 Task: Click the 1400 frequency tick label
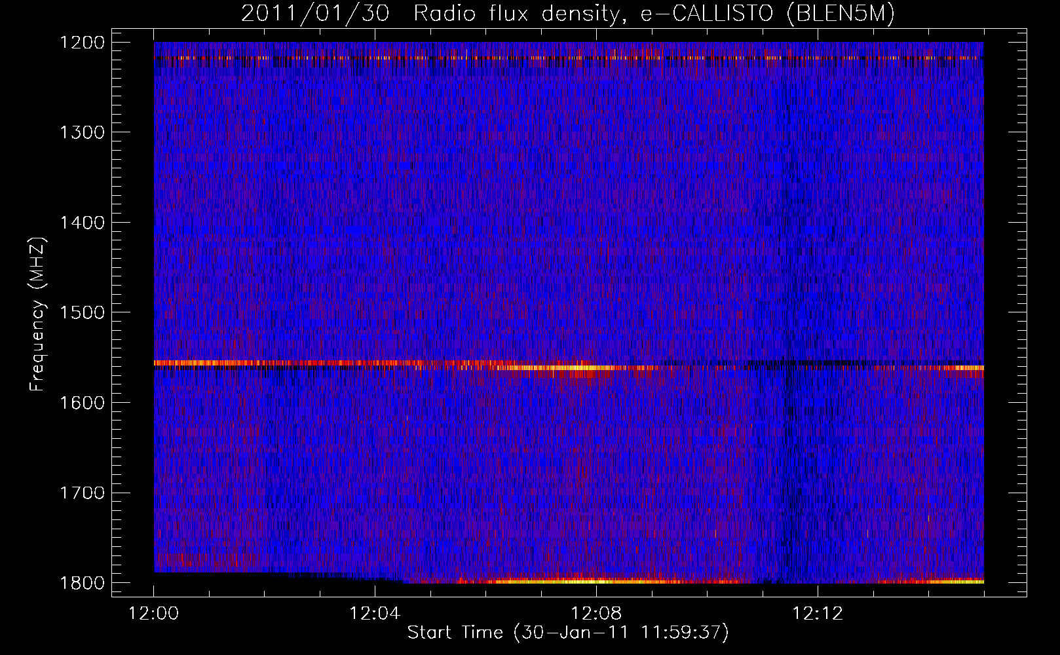82,223
